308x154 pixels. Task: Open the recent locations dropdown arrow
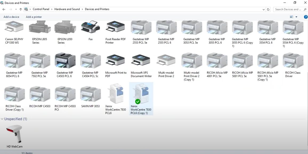pos(16,9)
